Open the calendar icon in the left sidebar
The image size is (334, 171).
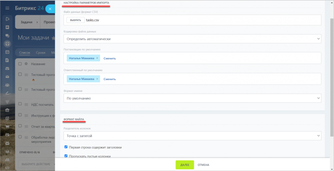(7, 52)
